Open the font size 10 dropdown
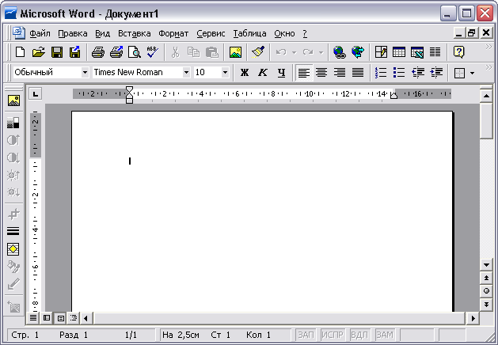Viewport: 498px width, 345px height. pos(225,73)
